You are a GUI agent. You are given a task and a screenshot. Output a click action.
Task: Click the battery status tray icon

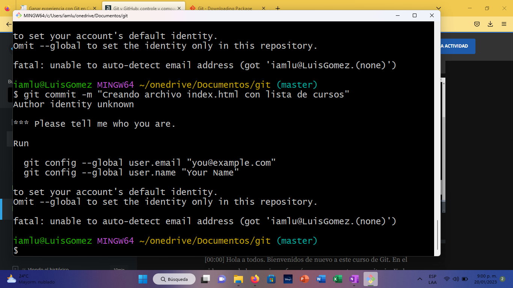pos(465,279)
